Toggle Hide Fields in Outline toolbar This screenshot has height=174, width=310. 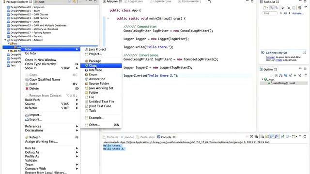point(285,75)
